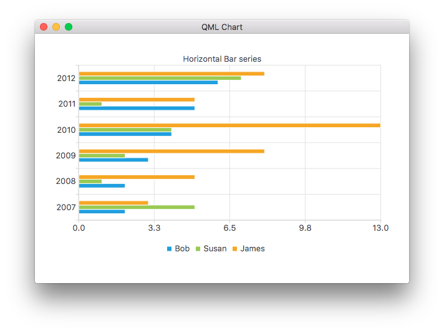Click Bob's blue bar for 2011
444x333 pixels.
pyautogui.click(x=137, y=108)
